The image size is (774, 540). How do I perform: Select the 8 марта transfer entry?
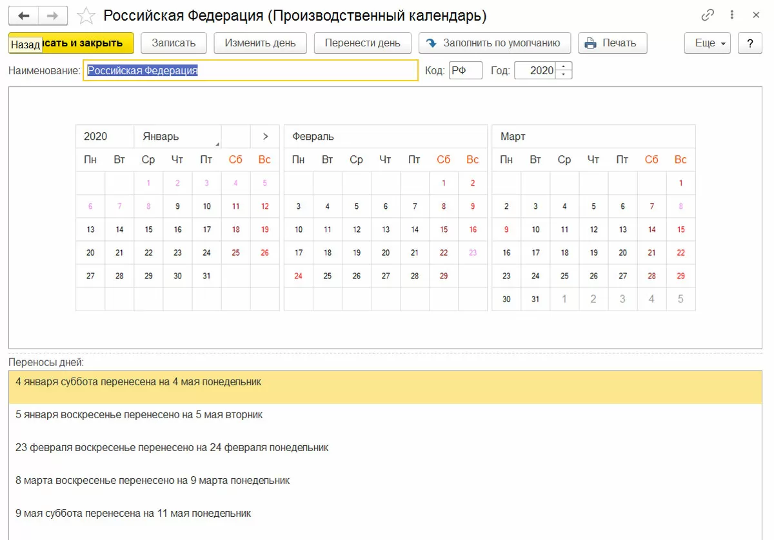point(153,480)
